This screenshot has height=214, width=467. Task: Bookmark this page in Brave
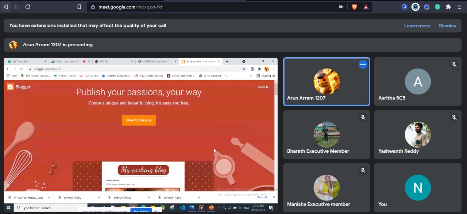tap(79, 7)
